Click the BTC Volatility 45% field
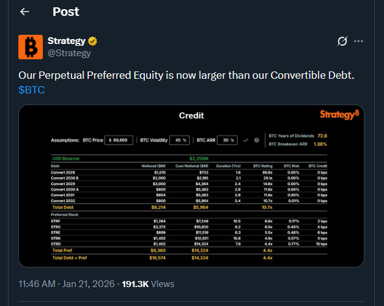 179,140
